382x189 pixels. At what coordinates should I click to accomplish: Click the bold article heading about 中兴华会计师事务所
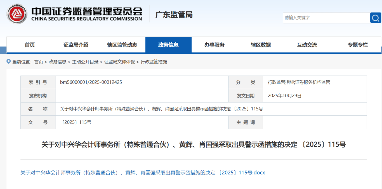click(194, 144)
